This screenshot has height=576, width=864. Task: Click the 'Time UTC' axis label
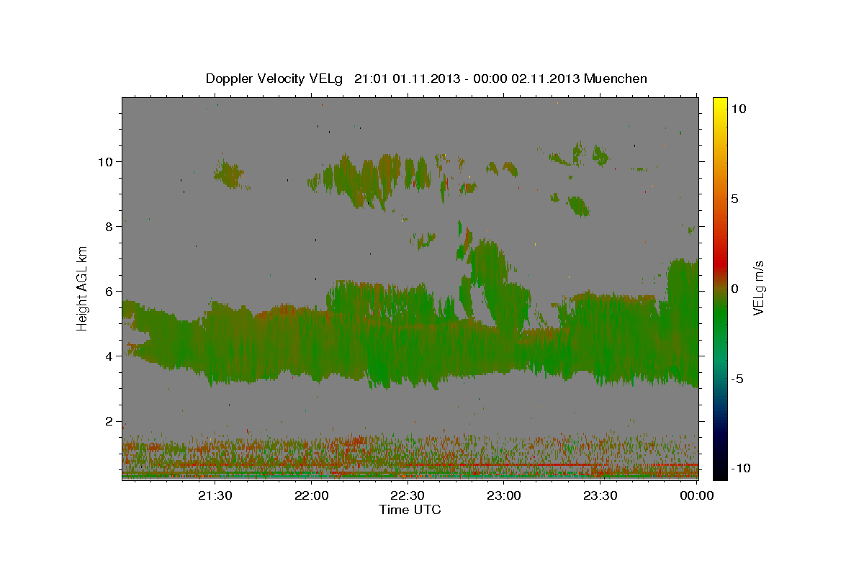410,510
